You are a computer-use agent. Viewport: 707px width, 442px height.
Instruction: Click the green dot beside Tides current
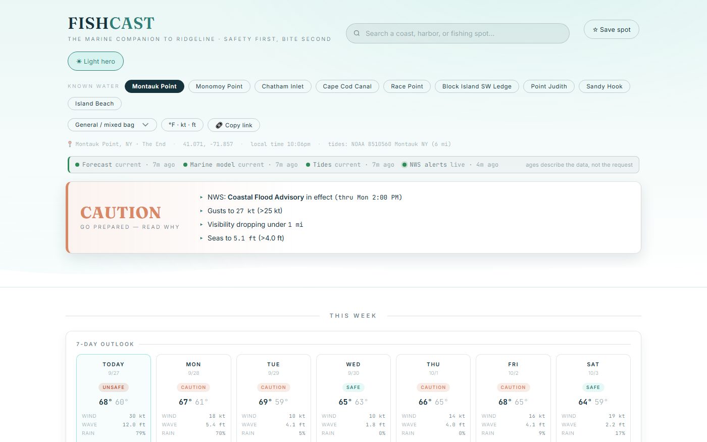(x=308, y=165)
